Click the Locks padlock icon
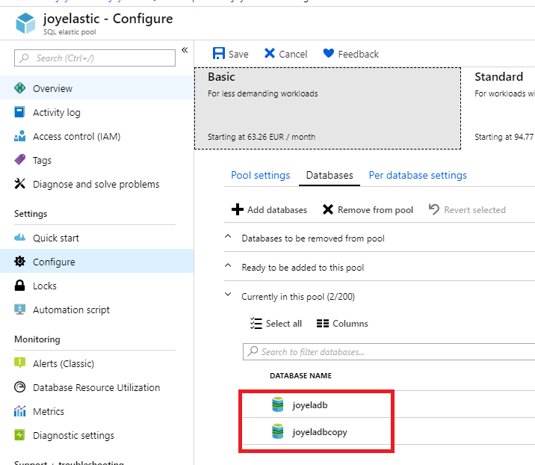 point(20,286)
